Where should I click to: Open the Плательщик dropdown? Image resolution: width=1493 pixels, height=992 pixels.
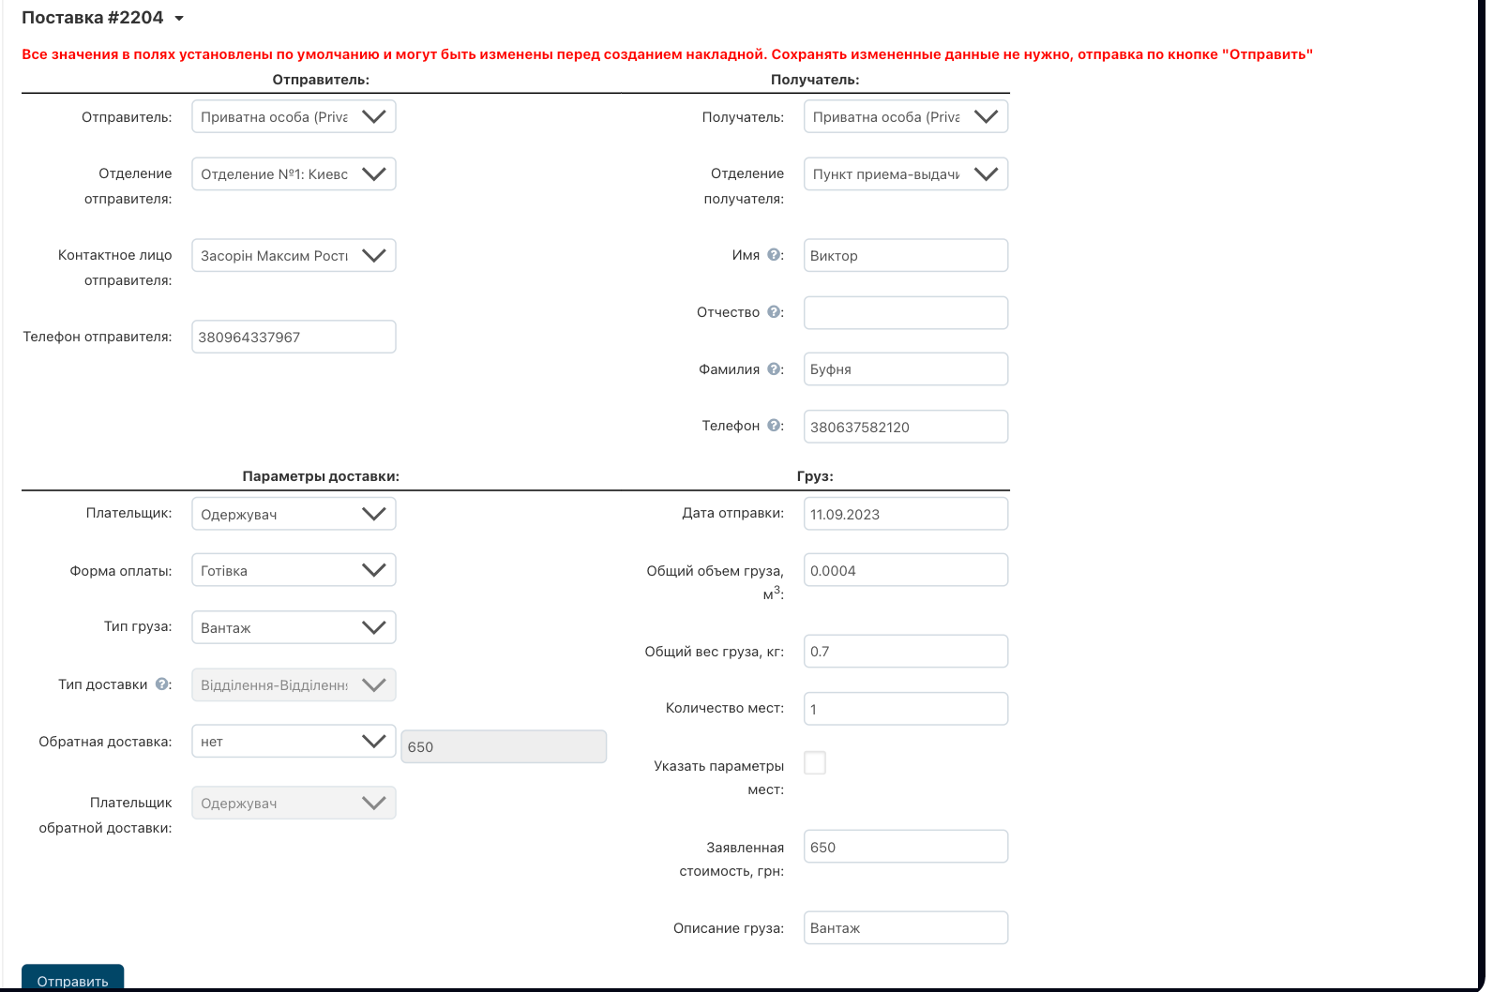click(294, 514)
